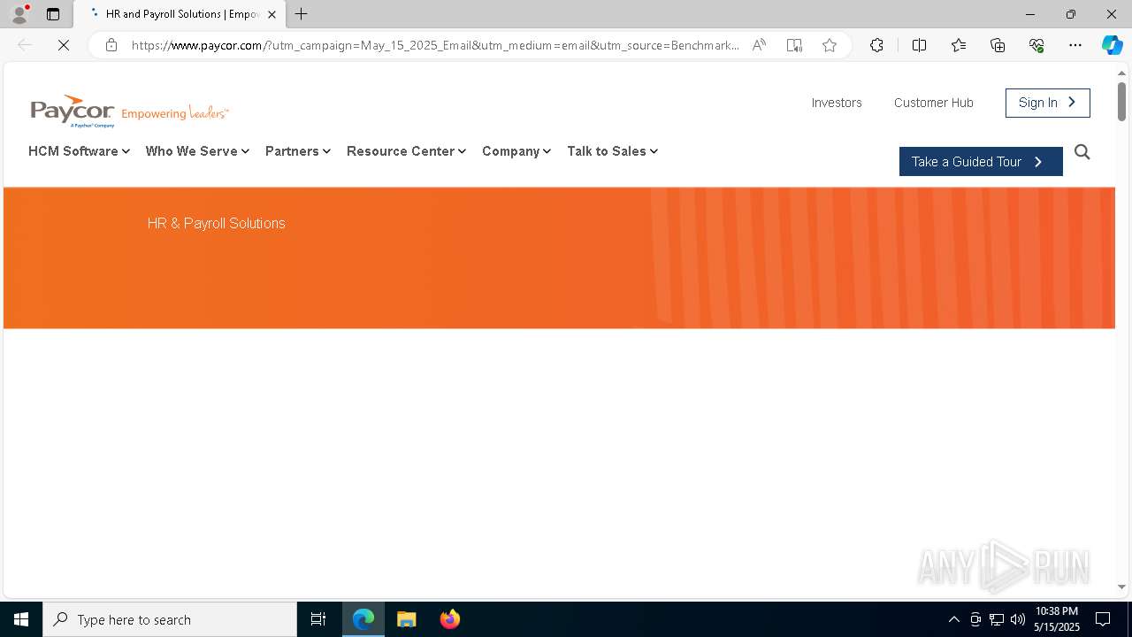1132x637 pixels.
Task: Open a new browser tab
Action: 302,14
